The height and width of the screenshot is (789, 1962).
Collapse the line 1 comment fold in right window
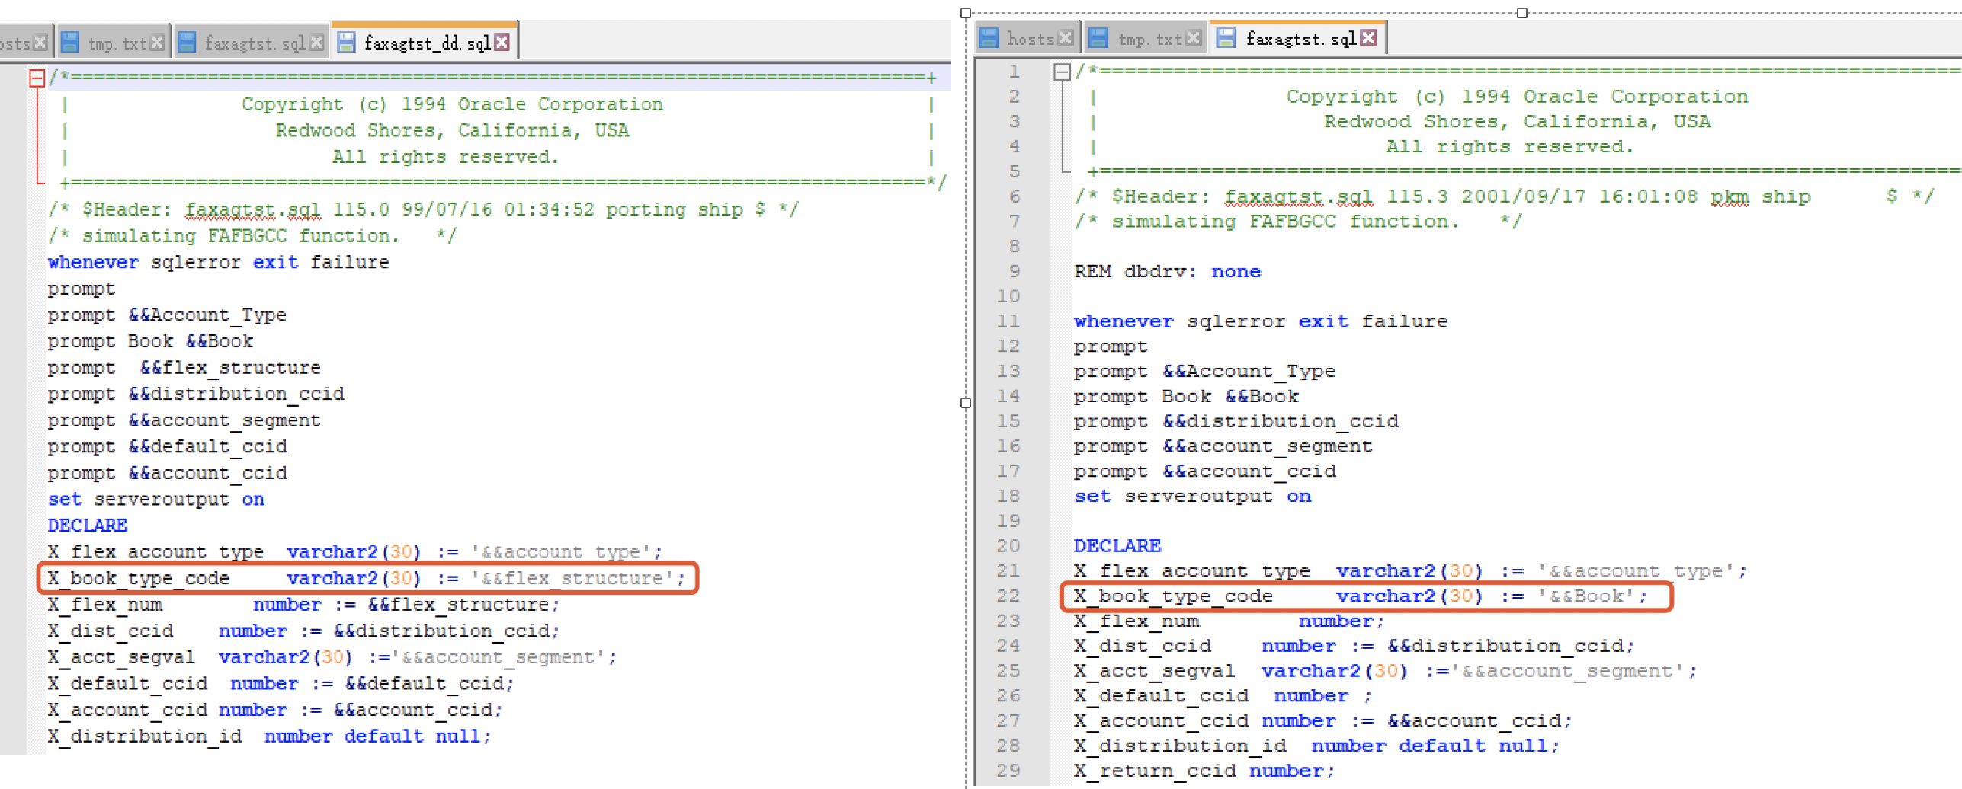(1062, 72)
